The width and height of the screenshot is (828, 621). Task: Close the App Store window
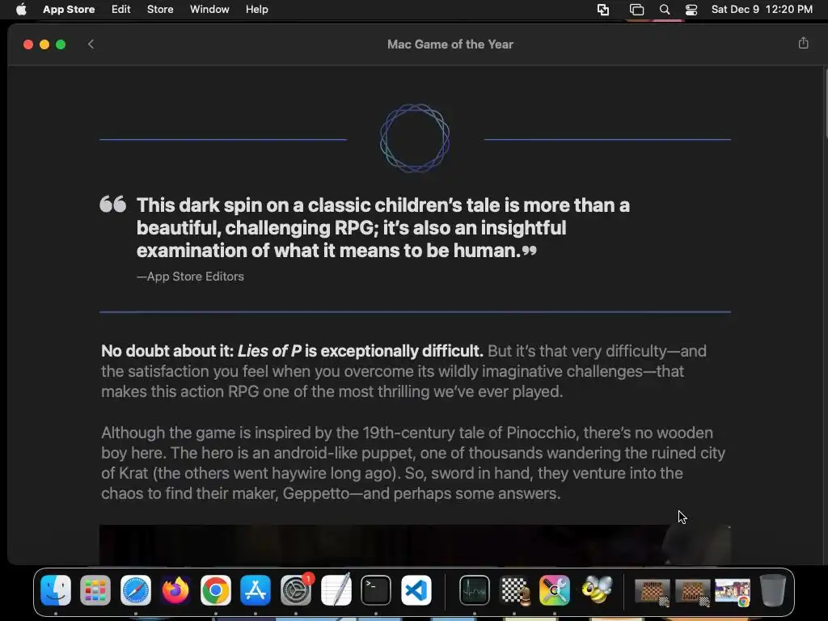[x=28, y=44]
